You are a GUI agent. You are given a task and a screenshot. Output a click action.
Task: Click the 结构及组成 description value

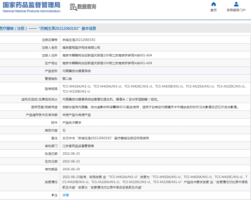[110, 99]
